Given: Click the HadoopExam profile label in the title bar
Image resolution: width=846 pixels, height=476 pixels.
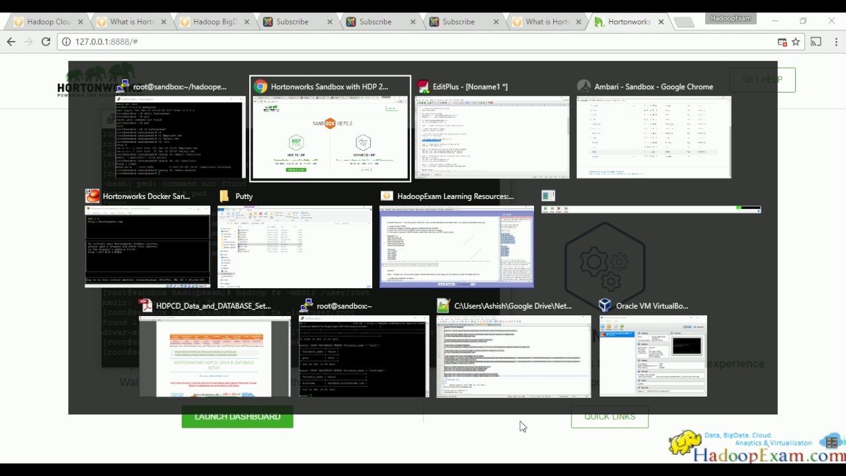Looking at the screenshot, I should [730, 19].
